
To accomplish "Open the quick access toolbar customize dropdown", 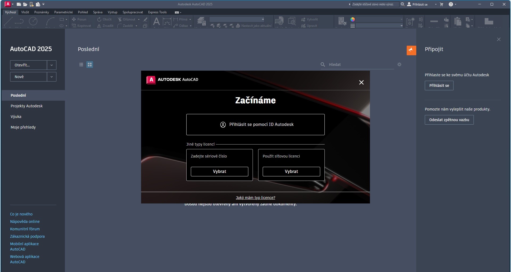I will pyautogui.click(x=43, y=4).
